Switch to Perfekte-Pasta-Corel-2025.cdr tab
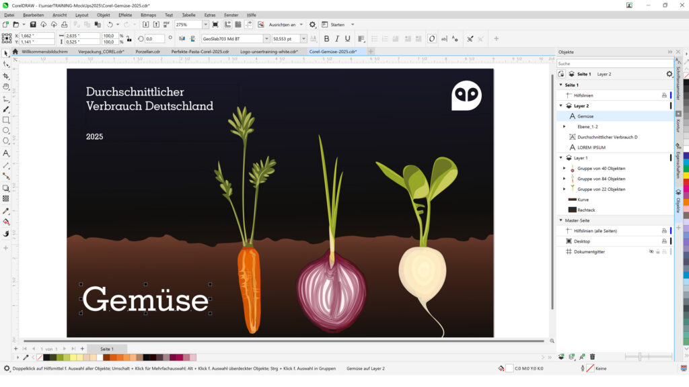 coord(200,51)
